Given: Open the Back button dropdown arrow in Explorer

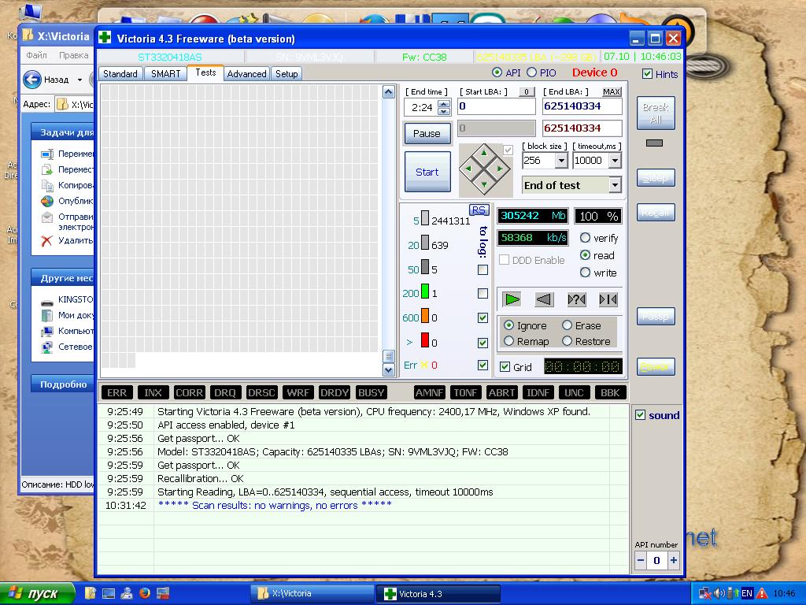Looking at the screenshot, I should 79,80.
